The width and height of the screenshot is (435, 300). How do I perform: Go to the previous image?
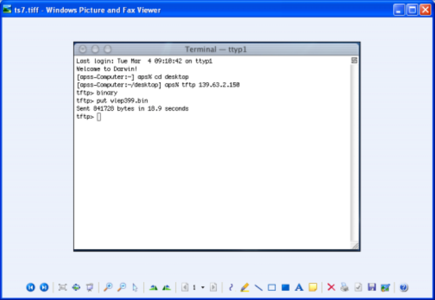(x=31, y=287)
